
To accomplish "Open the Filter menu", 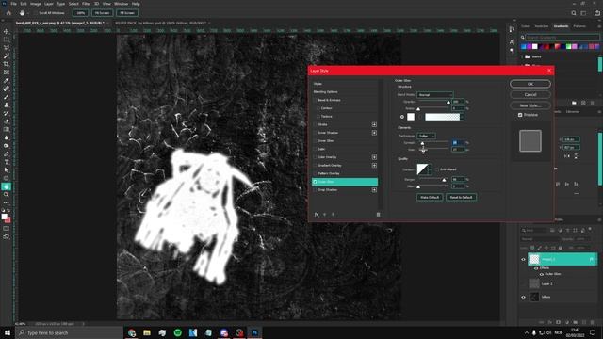I will coord(86,4).
